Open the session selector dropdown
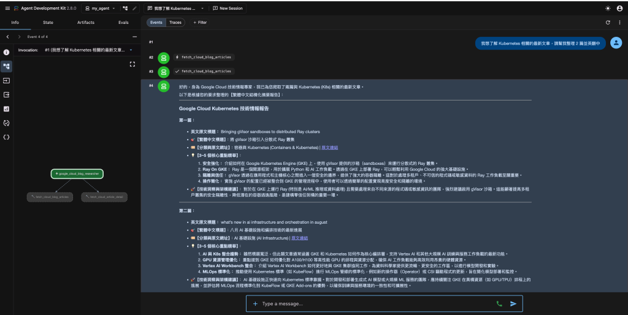 [x=176, y=9]
